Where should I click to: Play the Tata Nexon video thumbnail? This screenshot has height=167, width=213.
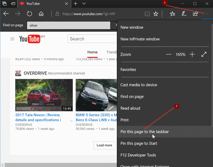[x=44, y=95]
